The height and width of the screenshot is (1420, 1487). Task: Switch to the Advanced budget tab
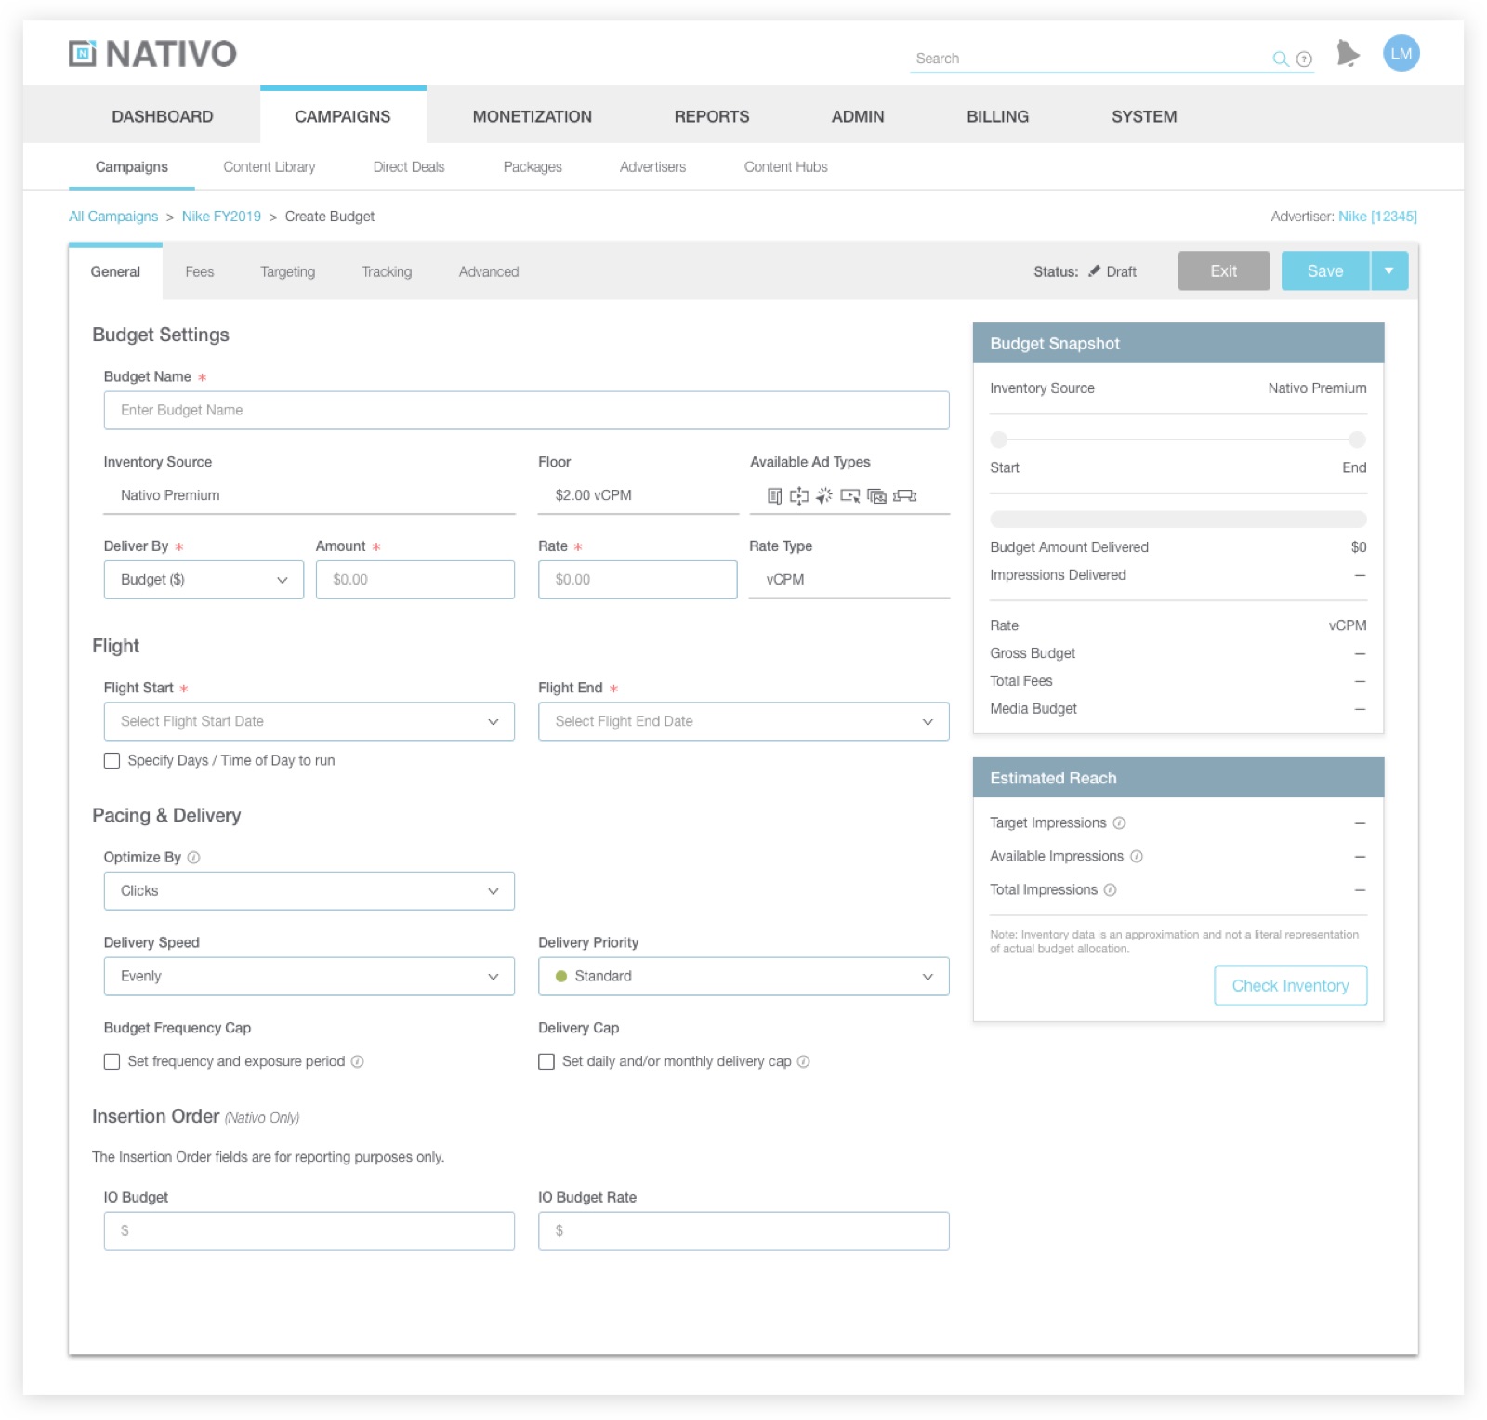coord(489,271)
